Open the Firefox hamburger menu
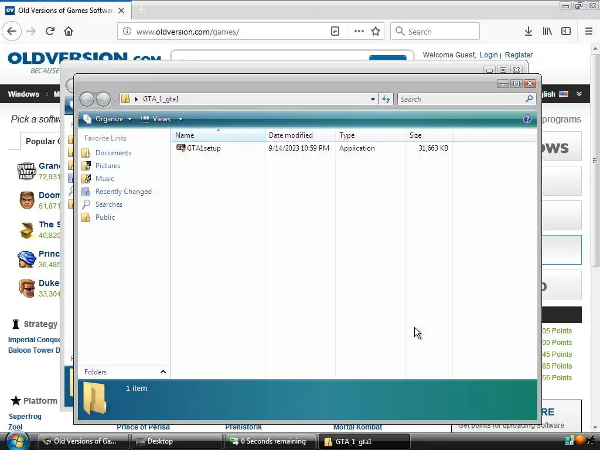The width and height of the screenshot is (600, 450). pyautogui.click(x=589, y=32)
